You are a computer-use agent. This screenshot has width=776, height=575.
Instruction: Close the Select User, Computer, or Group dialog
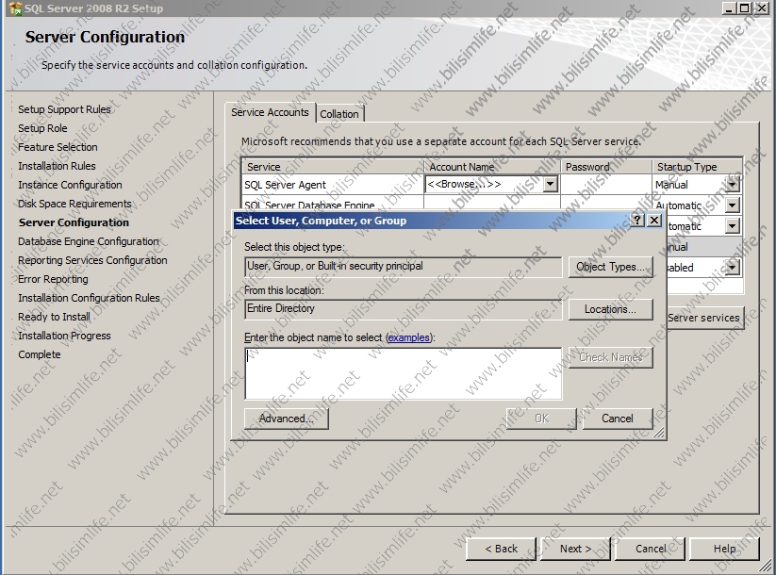[654, 220]
